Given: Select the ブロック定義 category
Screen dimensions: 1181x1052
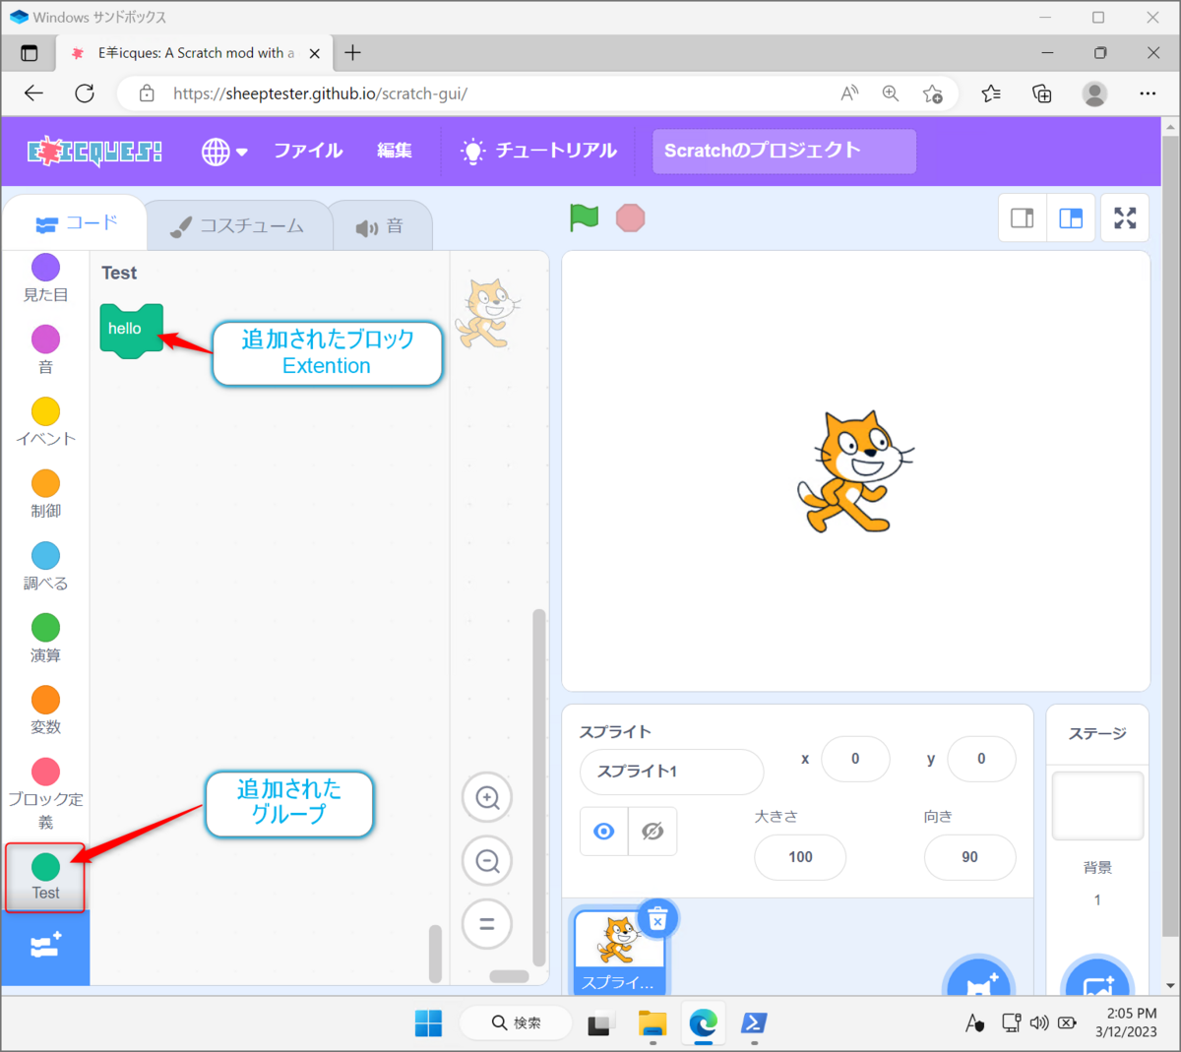Looking at the screenshot, I should 45,793.
